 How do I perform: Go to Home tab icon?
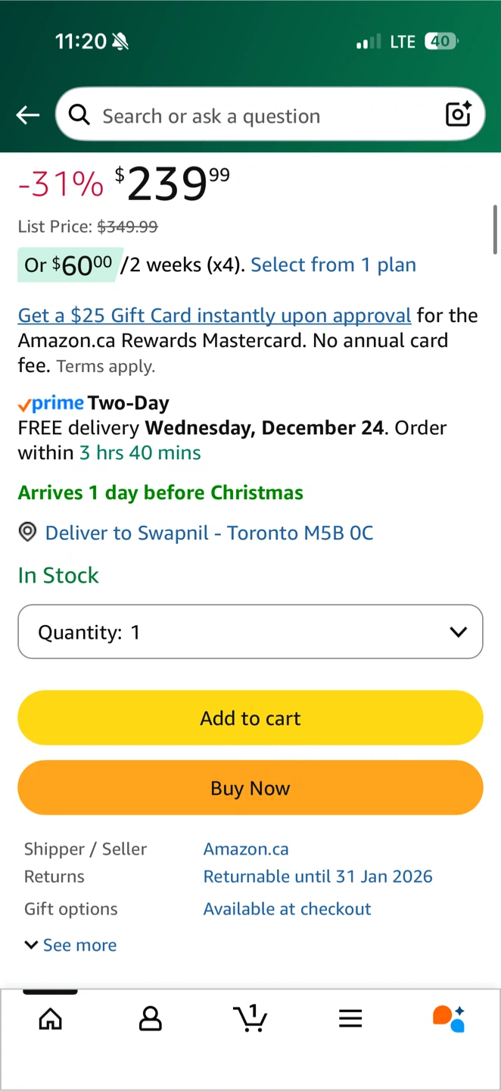(x=51, y=1019)
